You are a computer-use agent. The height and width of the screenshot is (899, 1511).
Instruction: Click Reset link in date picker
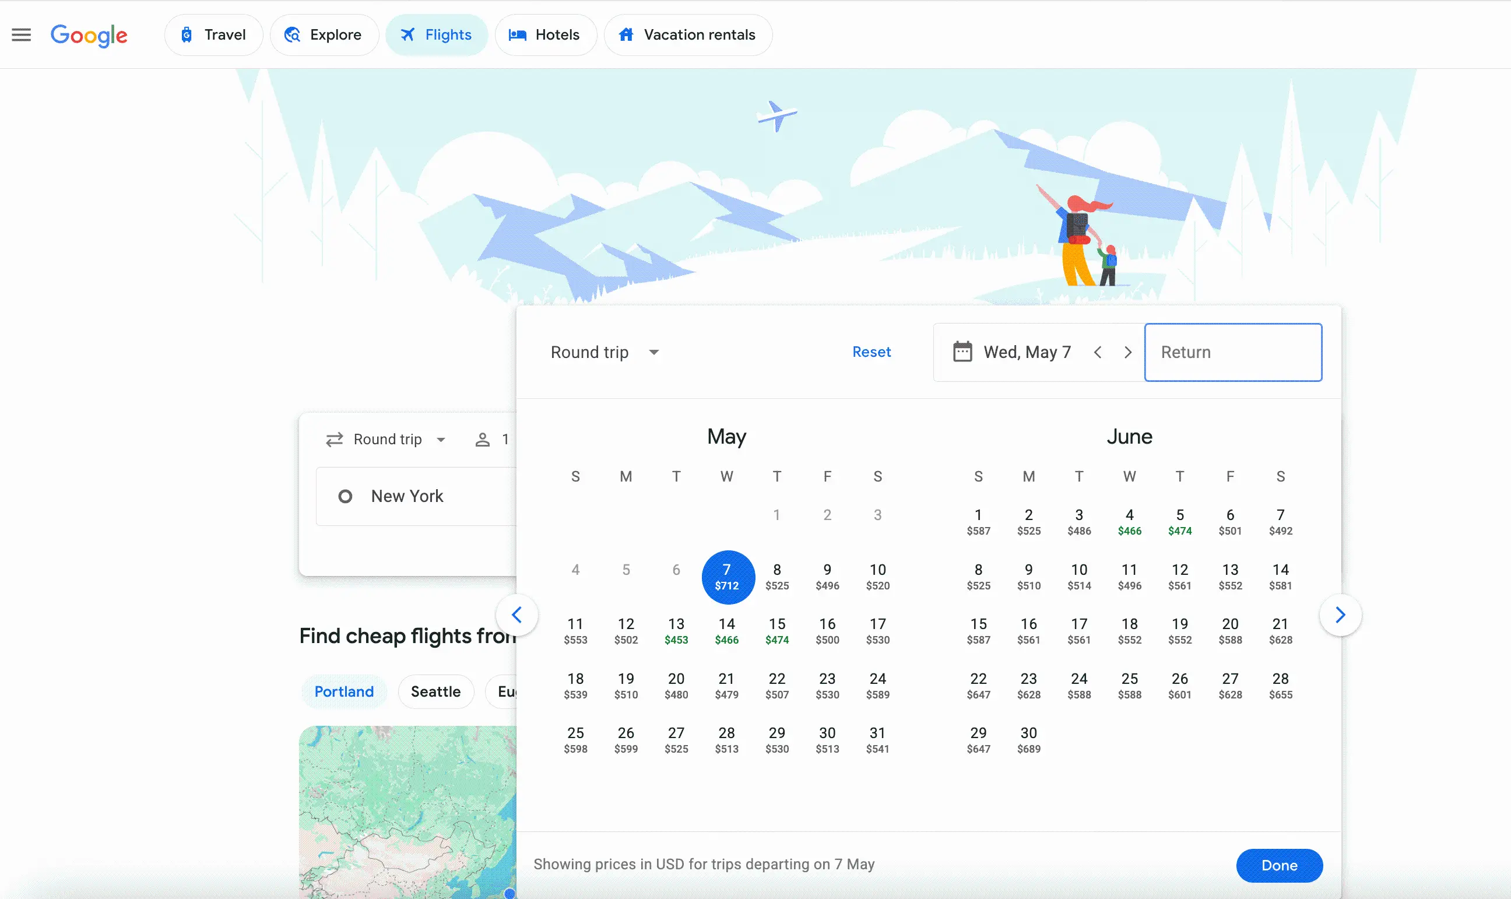[x=871, y=352]
